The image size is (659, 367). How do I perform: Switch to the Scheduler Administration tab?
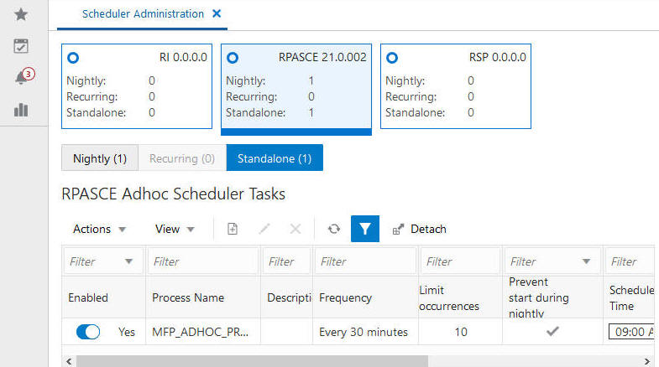143,14
